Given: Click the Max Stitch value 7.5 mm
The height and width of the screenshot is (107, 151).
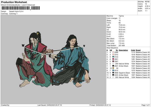Looking at the screenshot, I should pos(122,39).
